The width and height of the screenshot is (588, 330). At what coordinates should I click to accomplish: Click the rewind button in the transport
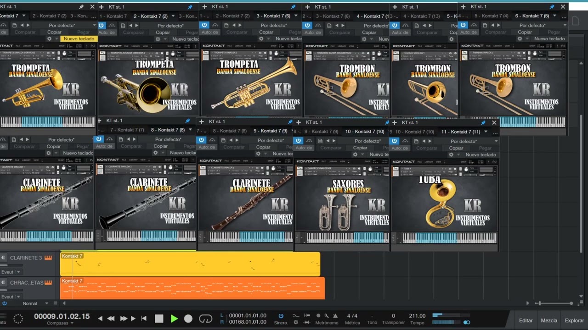click(x=111, y=319)
